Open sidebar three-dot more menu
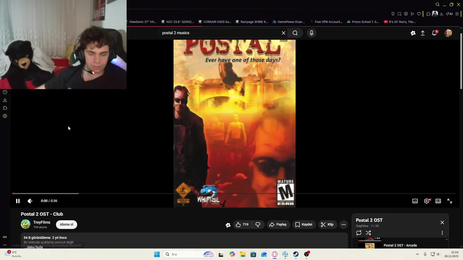The height and width of the screenshot is (260, 463). coord(5,245)
